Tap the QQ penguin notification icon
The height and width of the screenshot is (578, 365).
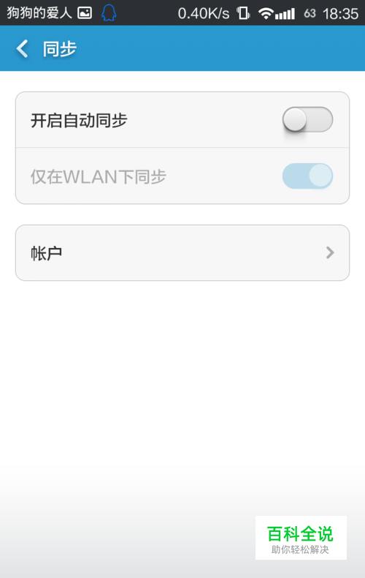pyautogui.click(x=109, y=13)
